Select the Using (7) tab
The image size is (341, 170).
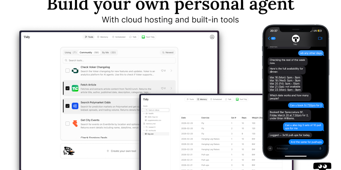click(71, 52)
